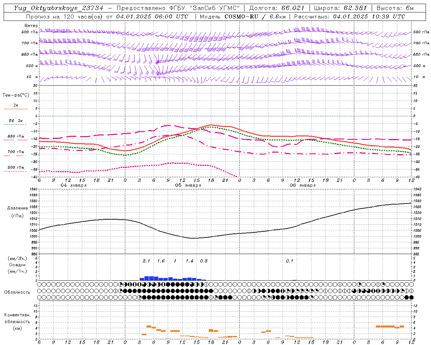Click the Модель COSMO-RU / 6.6км text

click(x=242, y=17)
